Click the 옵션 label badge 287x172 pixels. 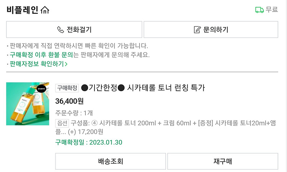pos(62,123)
